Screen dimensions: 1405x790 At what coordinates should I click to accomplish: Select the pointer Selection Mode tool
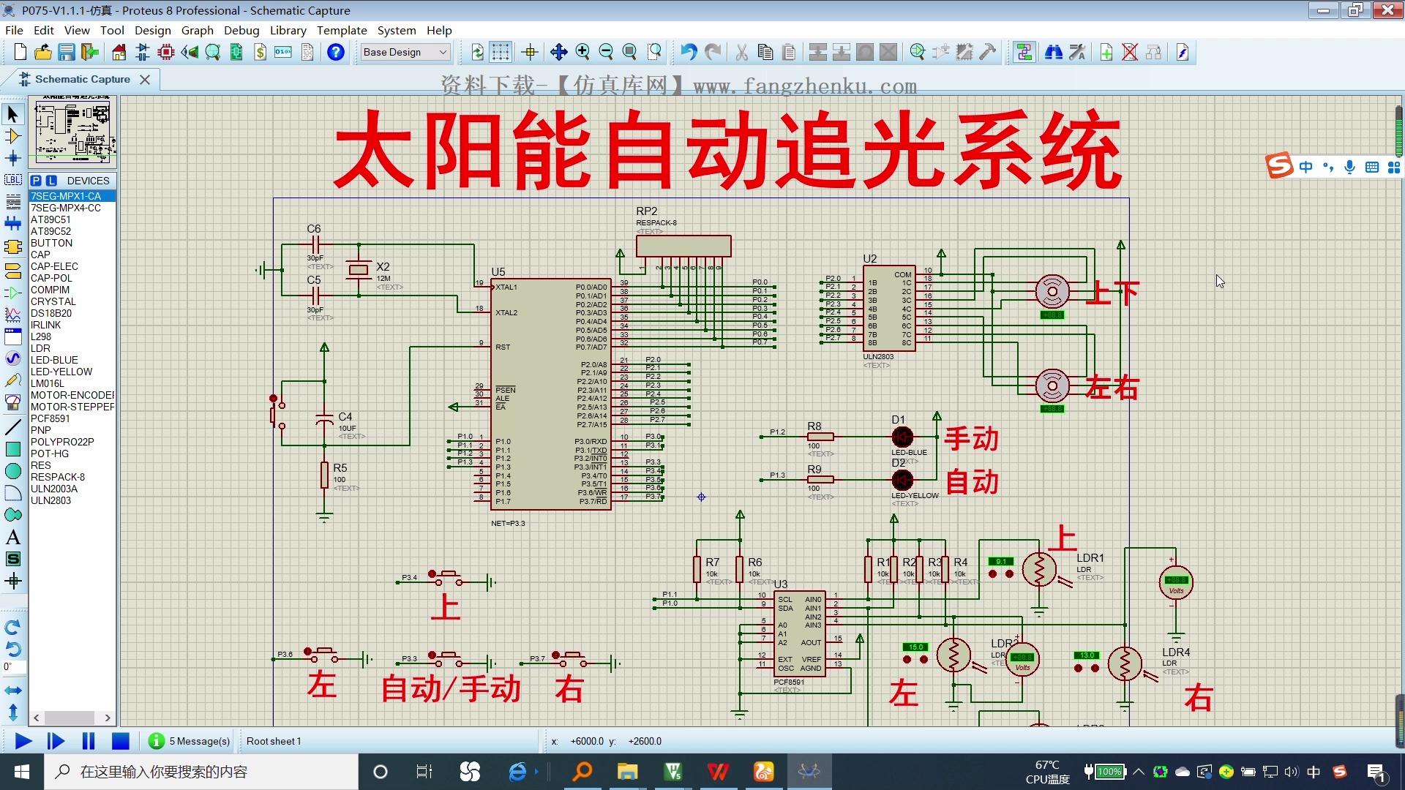click(12, 114)
